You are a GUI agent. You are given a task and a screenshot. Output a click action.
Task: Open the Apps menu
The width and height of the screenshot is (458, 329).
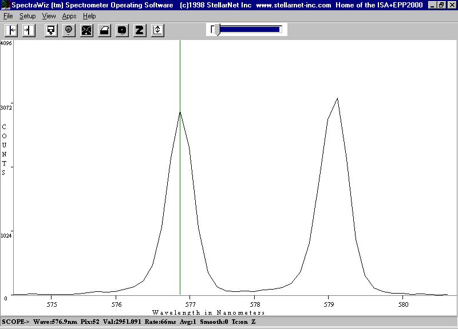tap(69, 17)
